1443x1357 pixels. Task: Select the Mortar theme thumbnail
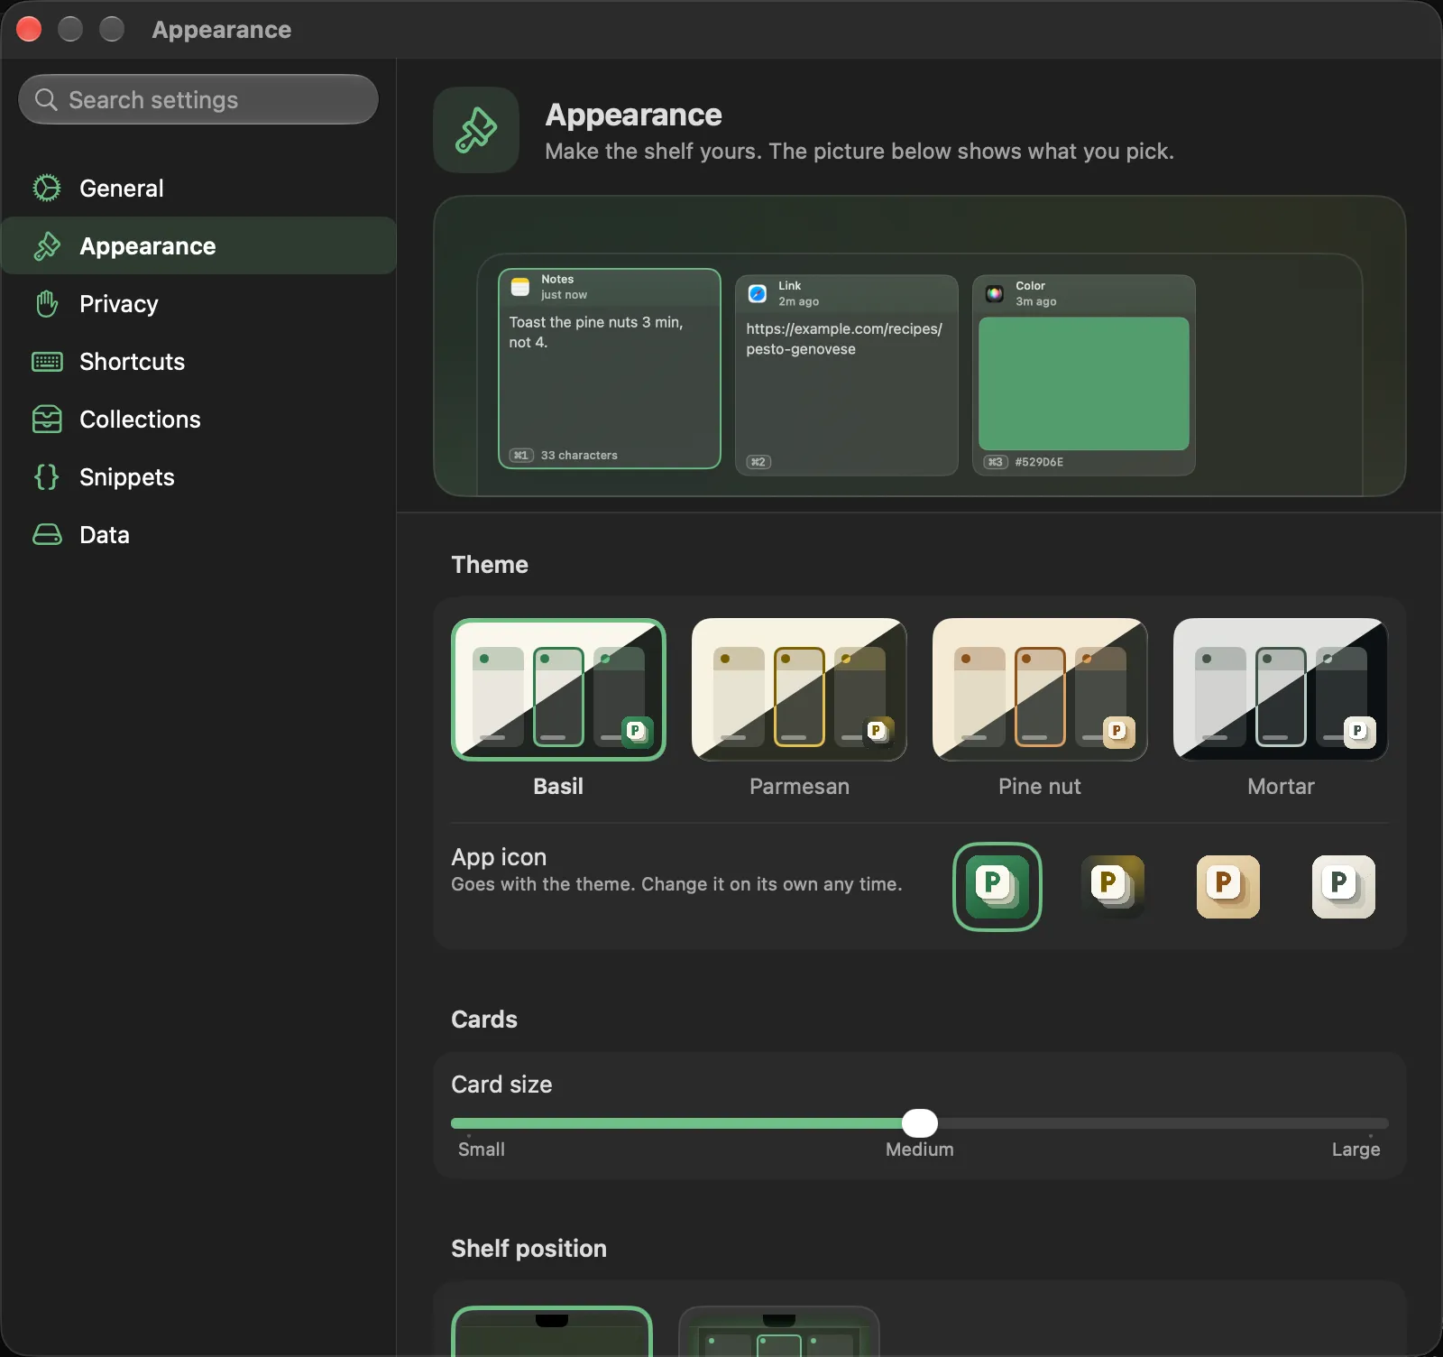coord(1281,689)
